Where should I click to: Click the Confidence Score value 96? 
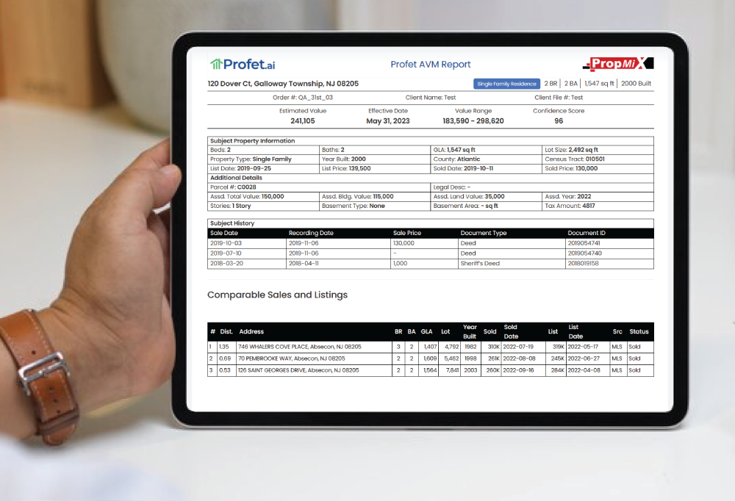tap(559, 120)
